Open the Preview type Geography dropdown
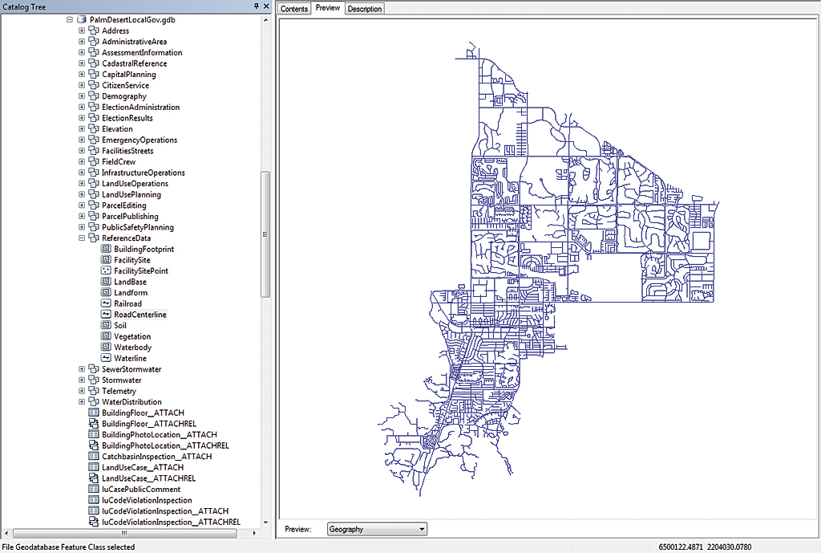Screen dimensions: 821x553 tap(377, 529)
